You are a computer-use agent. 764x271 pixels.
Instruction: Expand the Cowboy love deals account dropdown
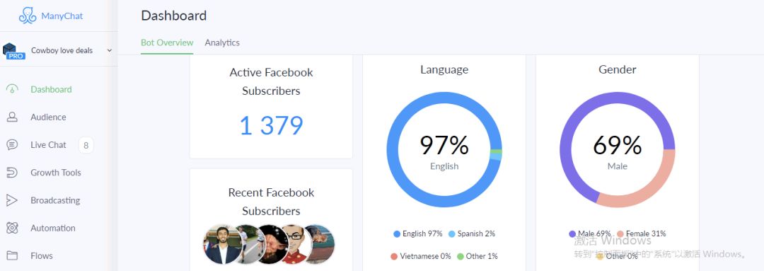(109, 50)
